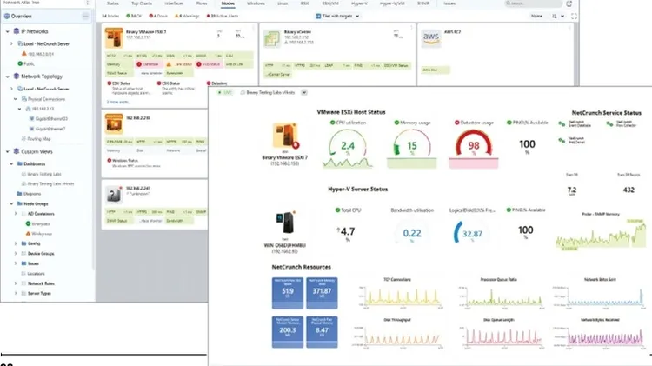Switch to the Flows tab
652x366 pixels.
(x=202, y=3)
